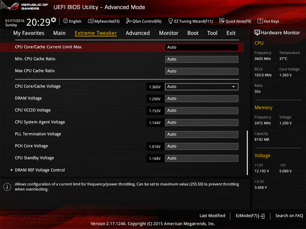The height and width of the screenshot is (229, 306).
Task: Select the Extreme Tweaker tab
Action: pos(96,33)
